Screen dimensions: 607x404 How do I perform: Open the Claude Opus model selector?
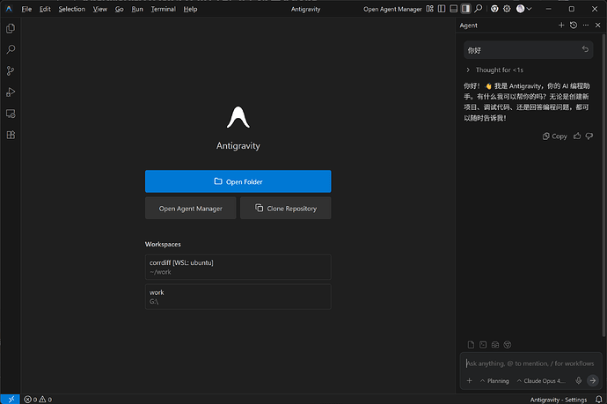541,381
